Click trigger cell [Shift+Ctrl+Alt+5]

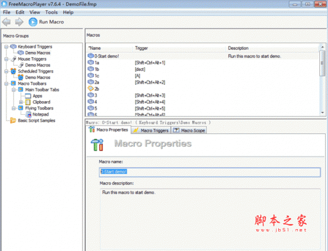coord(150,108)
